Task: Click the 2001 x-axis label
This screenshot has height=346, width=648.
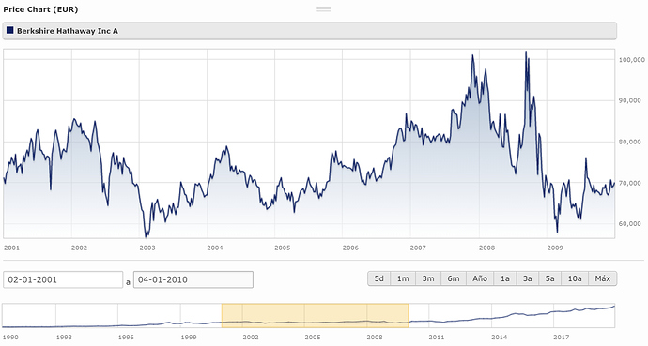Action: pyautogui.click(x=11, y=248)
